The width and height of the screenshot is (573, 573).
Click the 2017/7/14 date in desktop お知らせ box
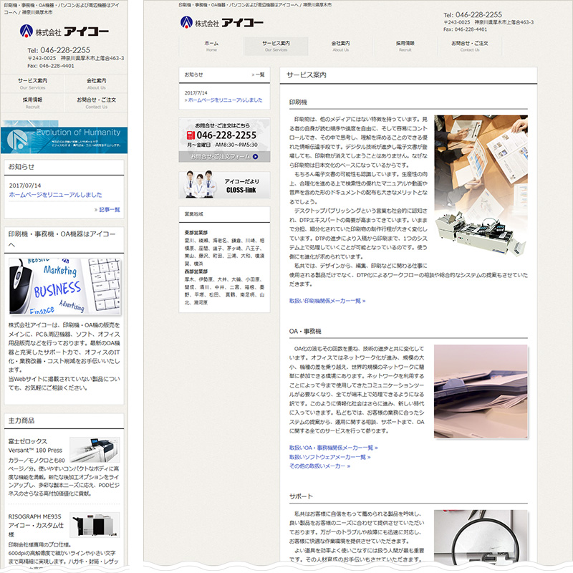[196, 93]
